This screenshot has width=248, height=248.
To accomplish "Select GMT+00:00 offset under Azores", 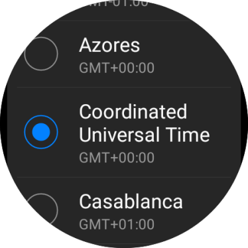I will pyautogui.click(x=117, y=68).
